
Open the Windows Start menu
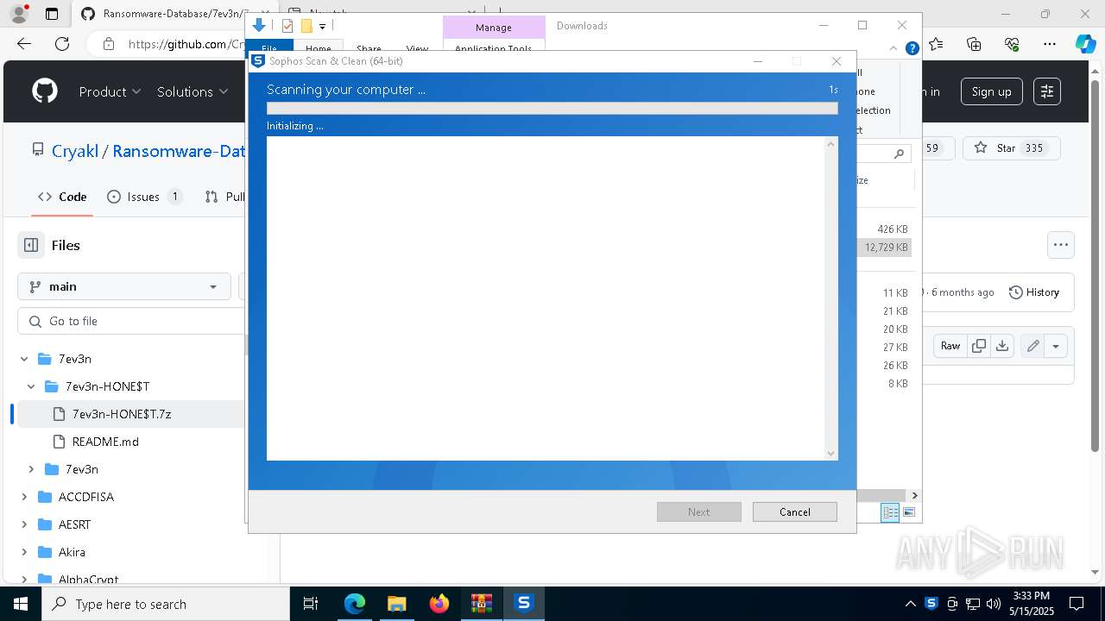point(21,604)
